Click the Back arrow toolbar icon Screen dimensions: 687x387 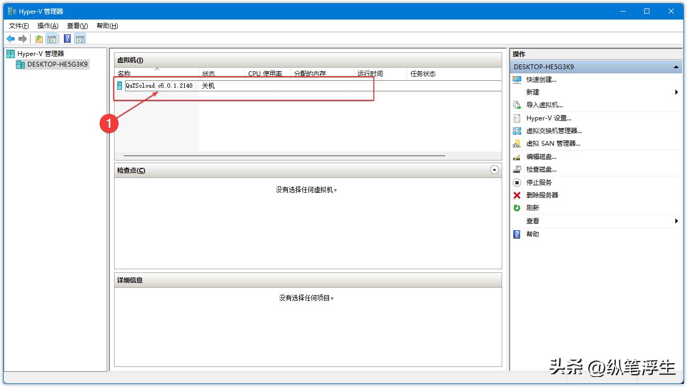tap(11, 39)
